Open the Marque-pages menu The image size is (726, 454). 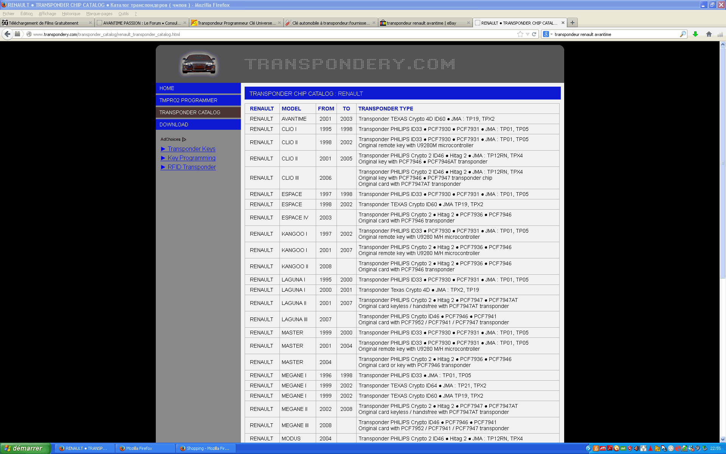tap(99, 14)
